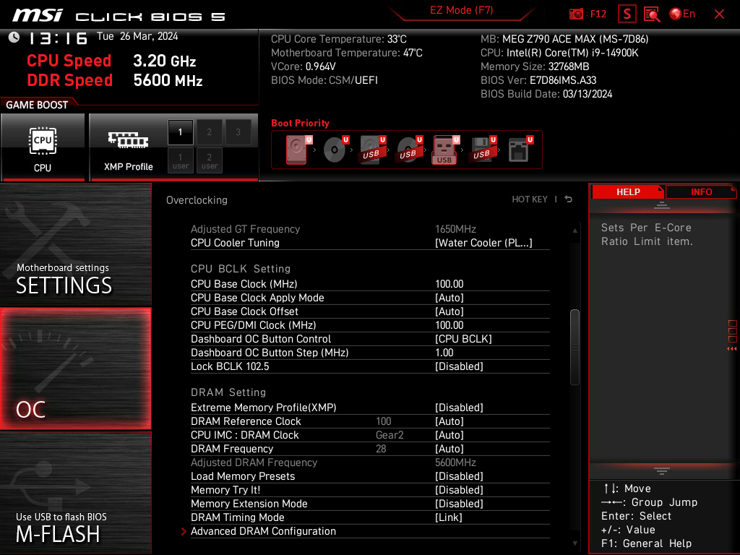Toggle the CPU Game Boost button
The height and width of the screenshot is (555, 740).
coord(43,147)
